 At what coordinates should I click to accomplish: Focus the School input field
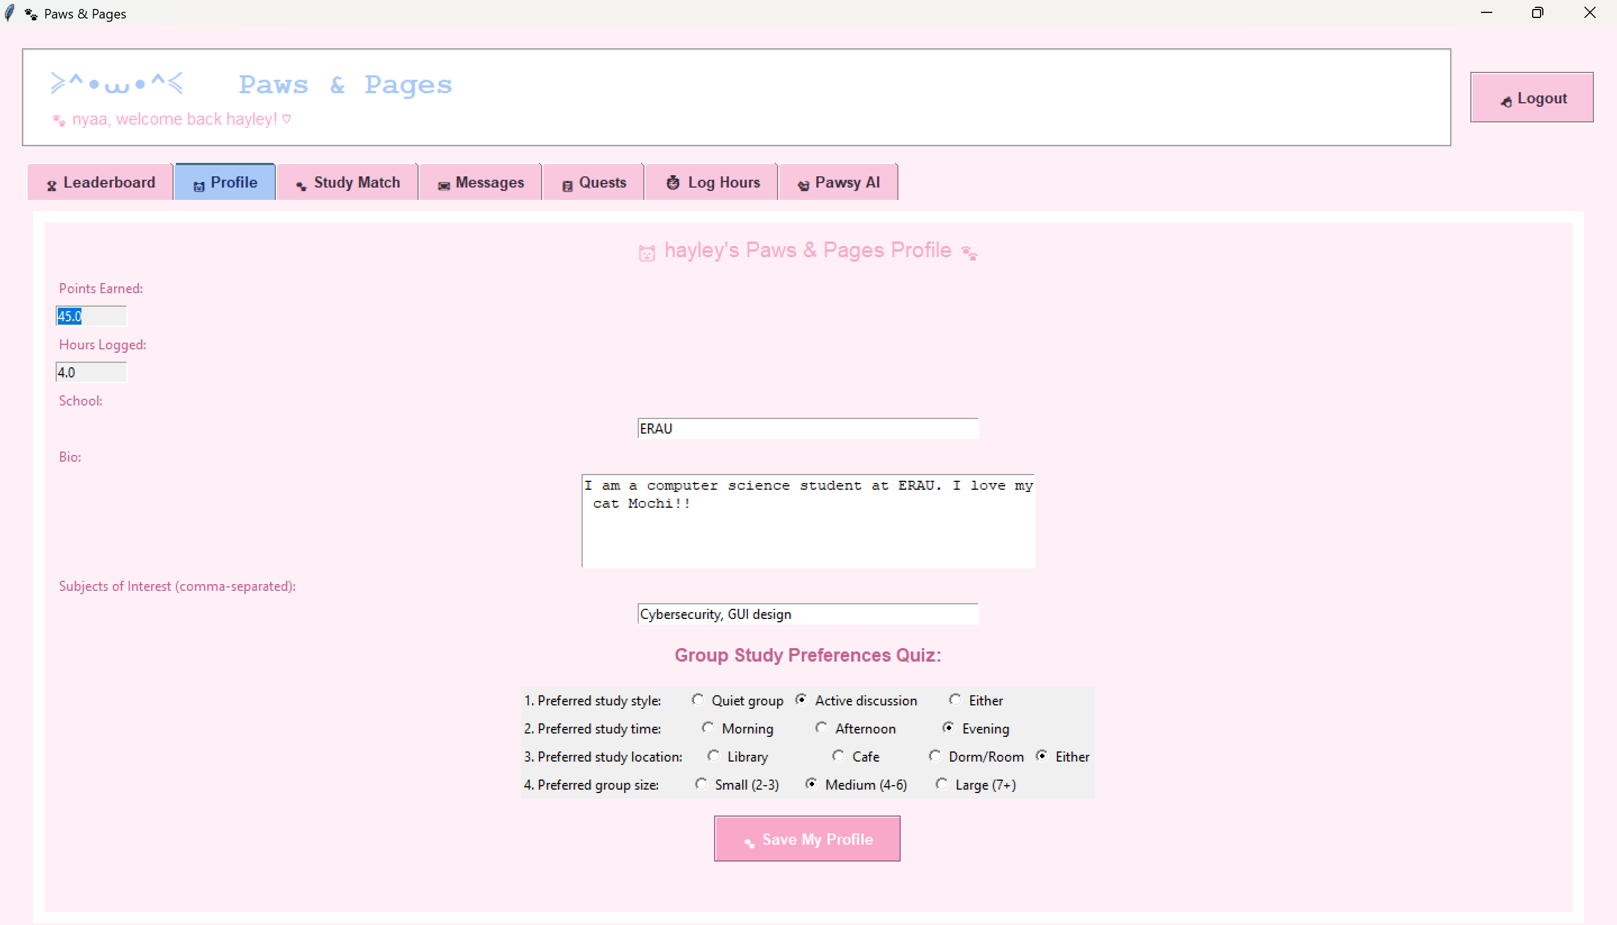(x=807, y=429)
